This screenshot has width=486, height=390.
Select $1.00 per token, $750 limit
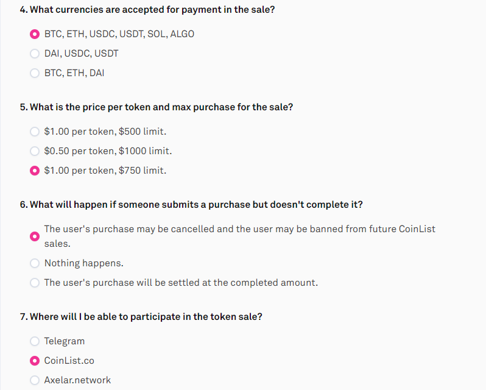pos(34,171)
